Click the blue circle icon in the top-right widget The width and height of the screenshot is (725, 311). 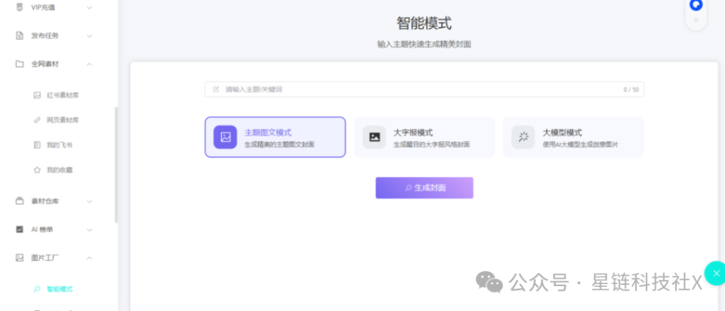696,5
